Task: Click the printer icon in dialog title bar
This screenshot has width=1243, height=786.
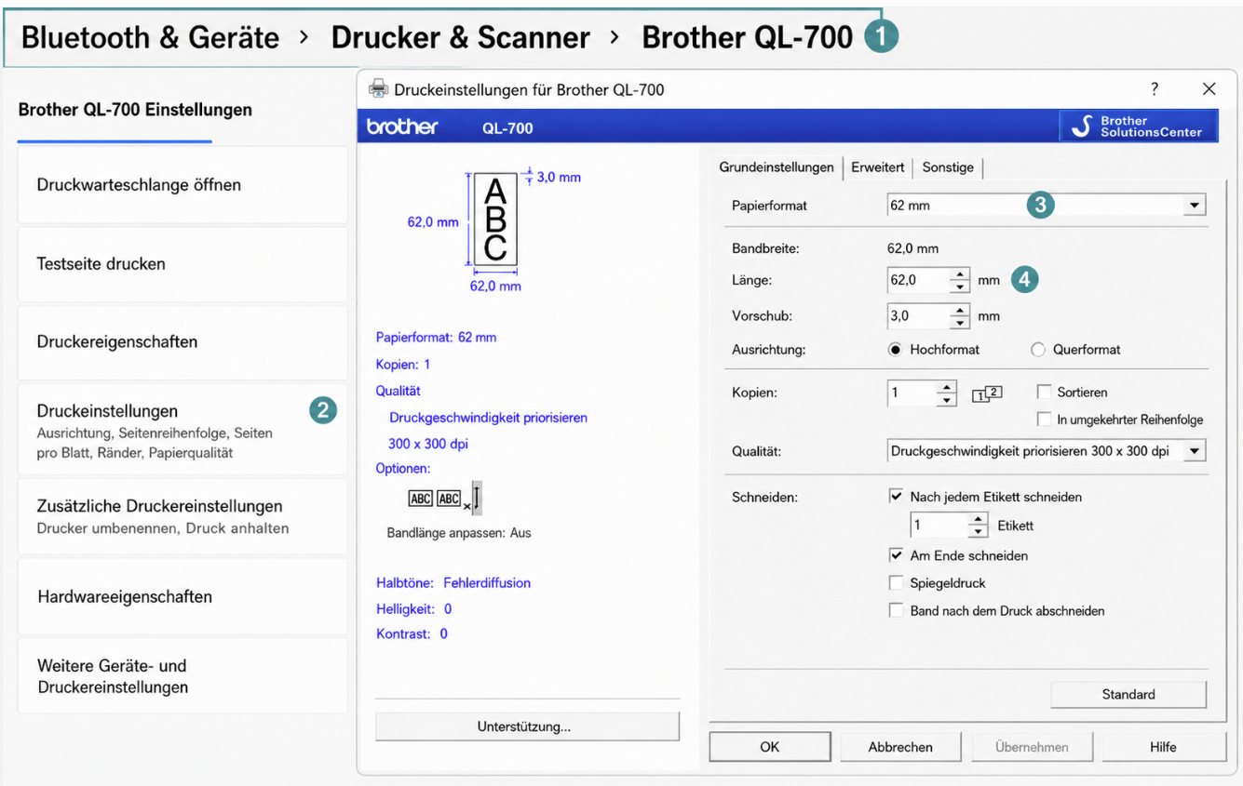Action: pyautogui.click(x=378, y=89)
